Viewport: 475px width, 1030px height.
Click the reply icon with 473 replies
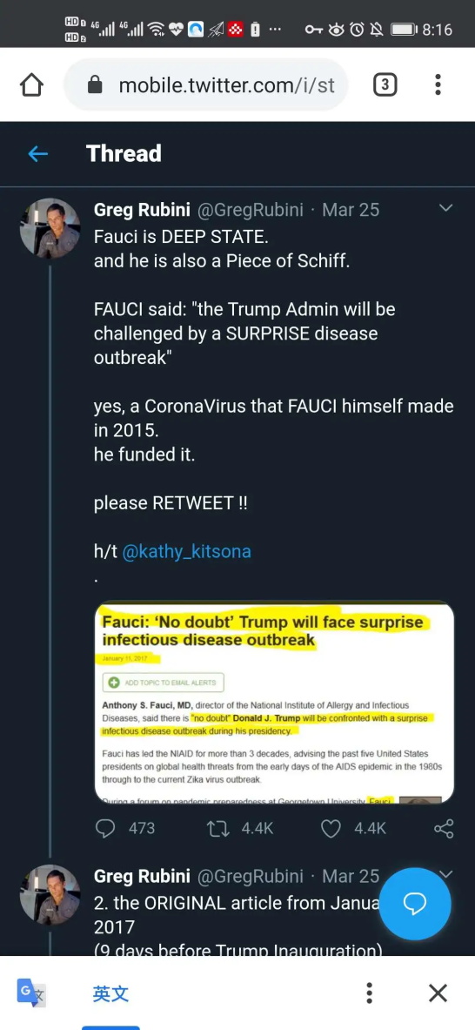point(105,828)
